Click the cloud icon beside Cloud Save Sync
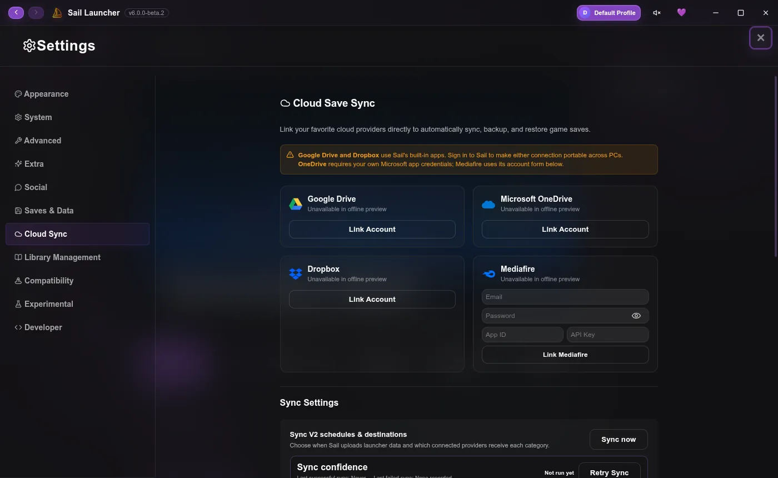The height and width of the screenshot is (478, 778). click(285, 103)
